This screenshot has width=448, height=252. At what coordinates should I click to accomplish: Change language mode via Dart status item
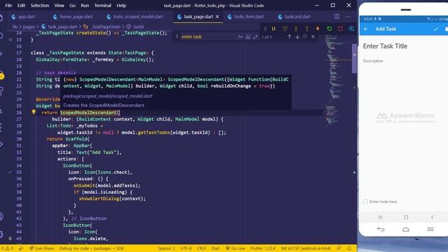pos(216,248)
